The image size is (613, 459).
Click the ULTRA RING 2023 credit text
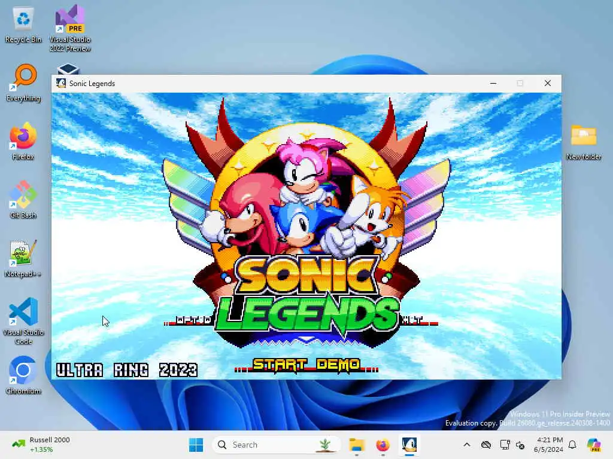click(127, 370)
